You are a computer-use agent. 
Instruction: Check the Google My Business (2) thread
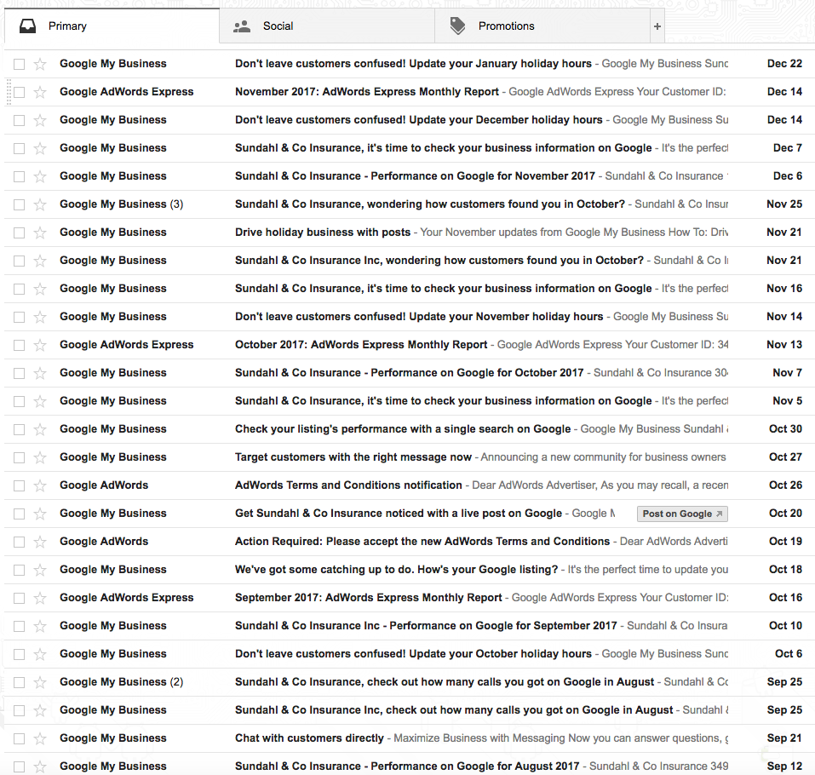pos(20,682)
